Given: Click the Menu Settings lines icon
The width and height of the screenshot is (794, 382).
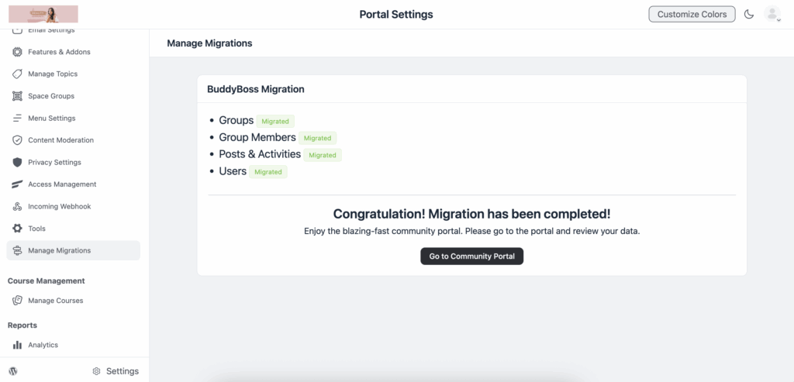Looking at the screenshot, I should pos(17,118).
